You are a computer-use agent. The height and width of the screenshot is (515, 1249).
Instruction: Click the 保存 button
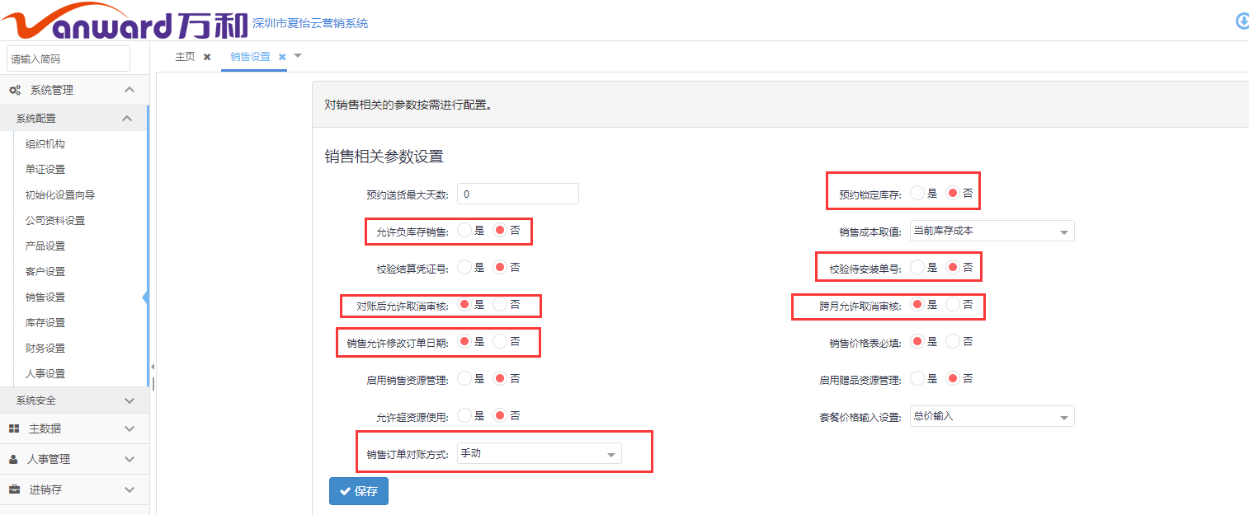tap(359, 491)
